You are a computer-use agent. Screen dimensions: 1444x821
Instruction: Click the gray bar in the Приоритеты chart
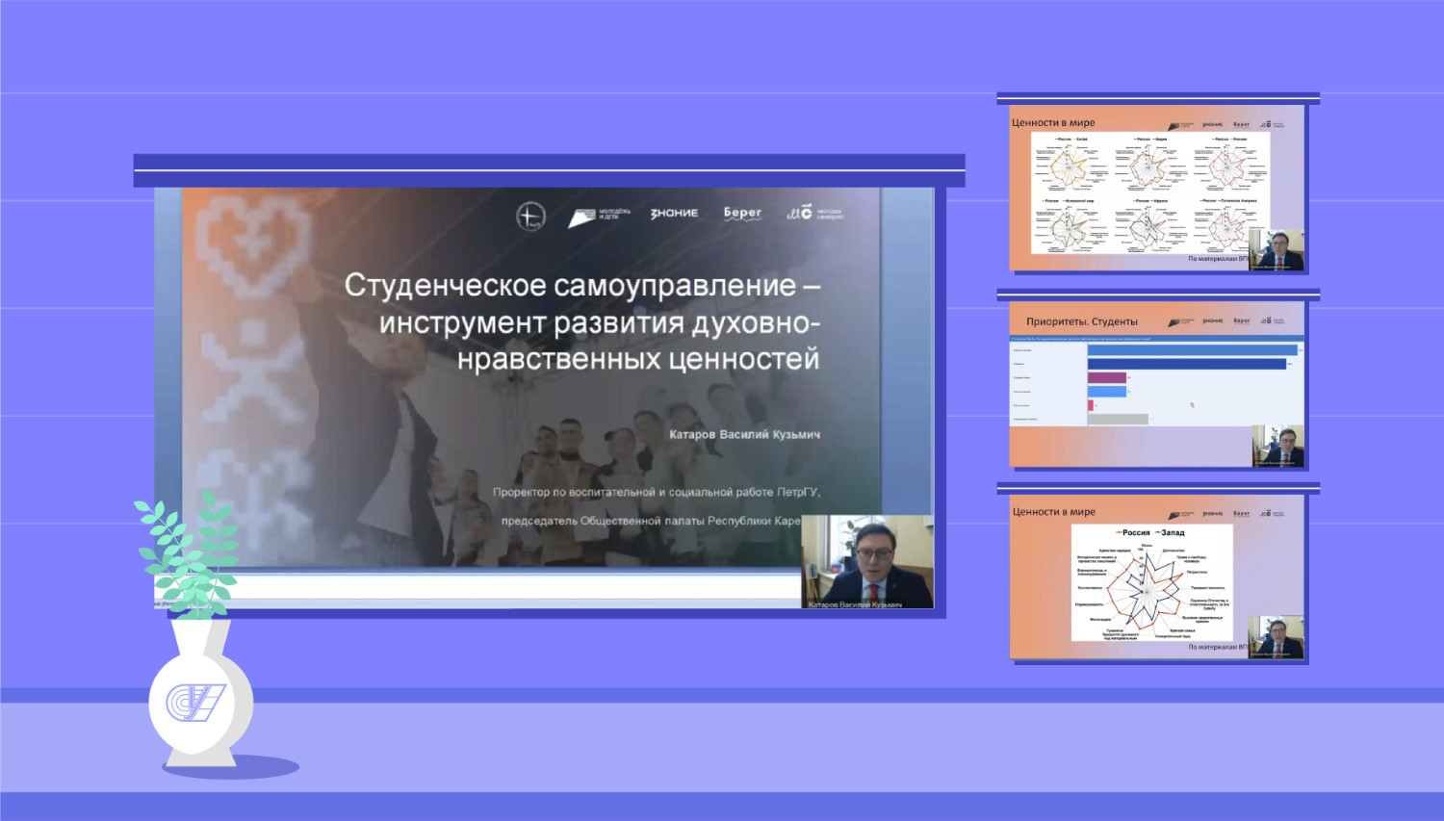(x=1118, y=420)
